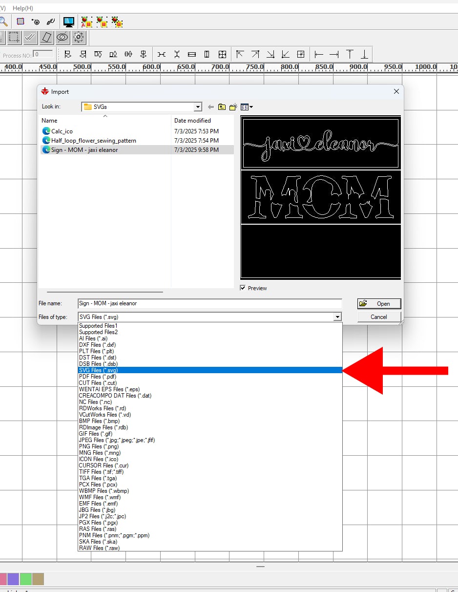Viewport: 458px width, 592px height.
Task: Click the move to left edge arrow icon
Action: pos(319,54)
